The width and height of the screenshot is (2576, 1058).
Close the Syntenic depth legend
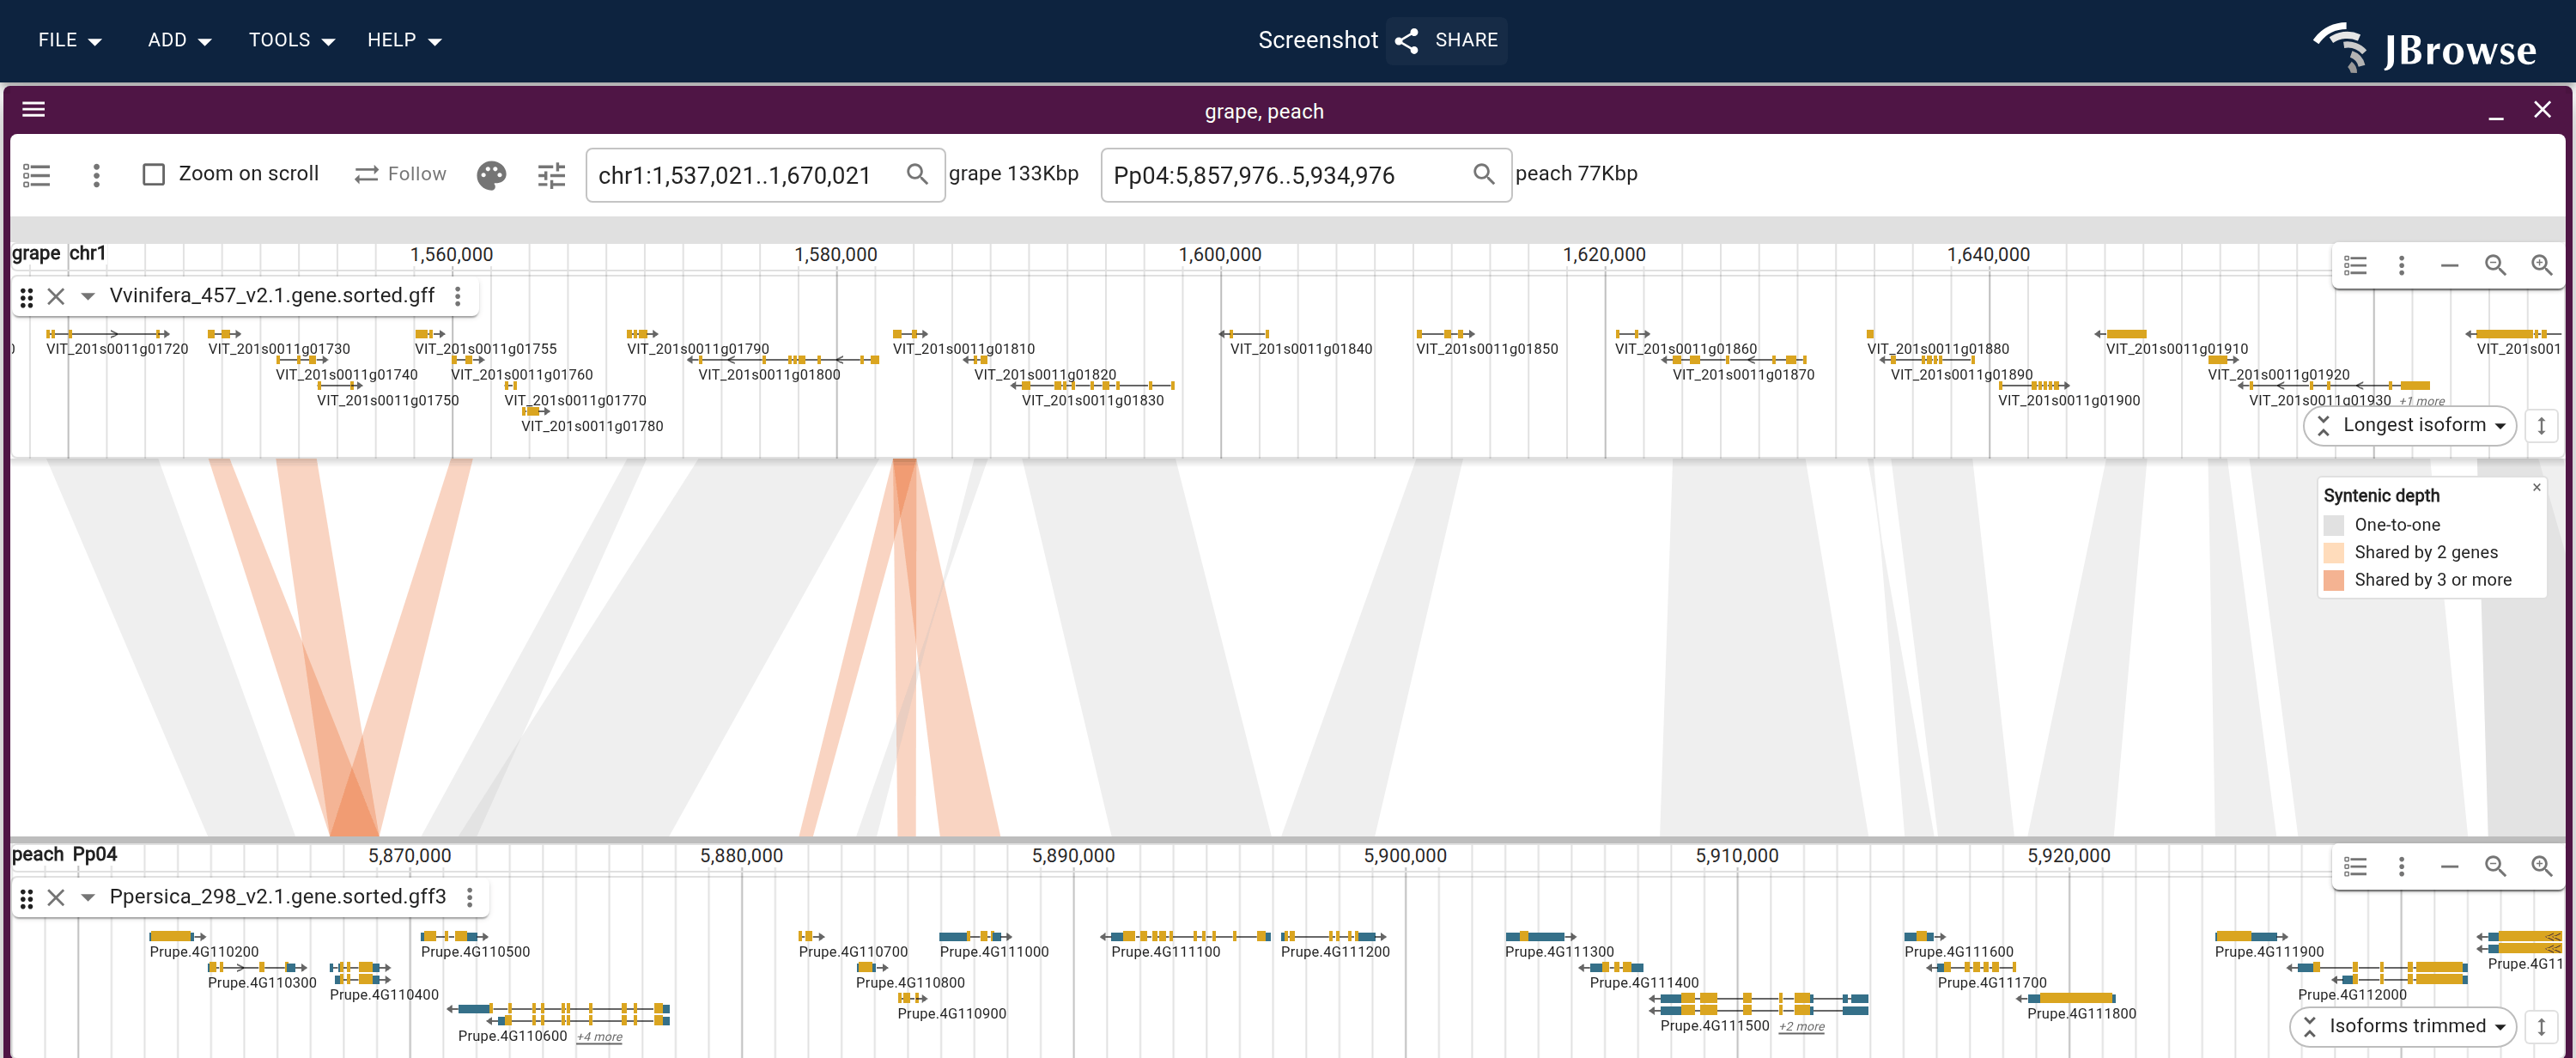tap(2536, 488)
